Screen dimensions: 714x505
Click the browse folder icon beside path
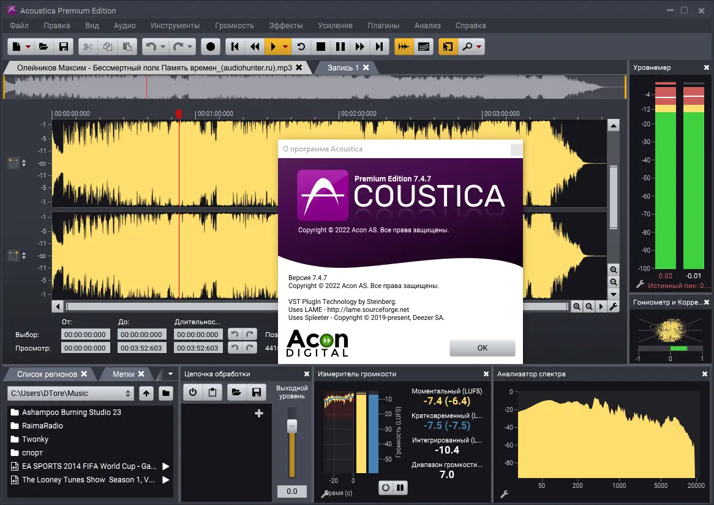[x=166, y=393]
